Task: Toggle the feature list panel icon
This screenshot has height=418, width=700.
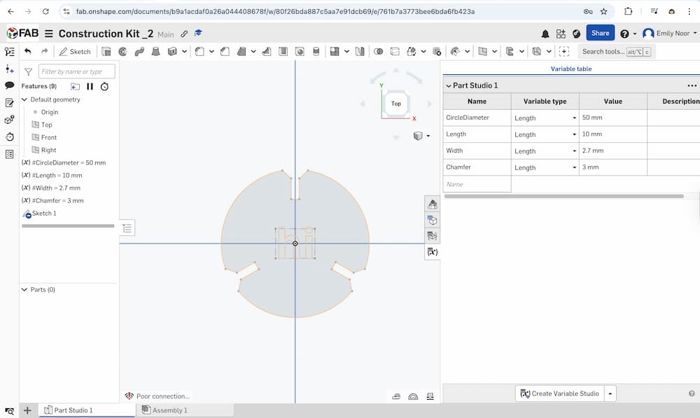Action: (x=9, y=52)
